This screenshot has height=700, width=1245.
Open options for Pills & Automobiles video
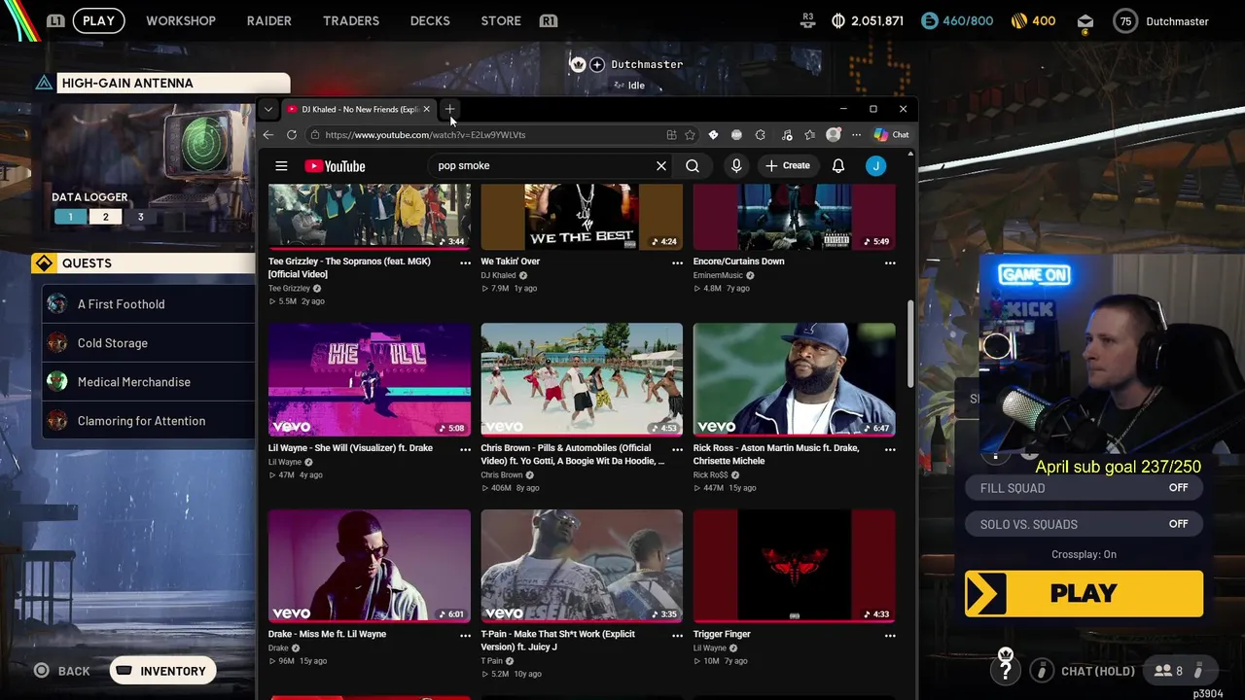click(677, 449)
